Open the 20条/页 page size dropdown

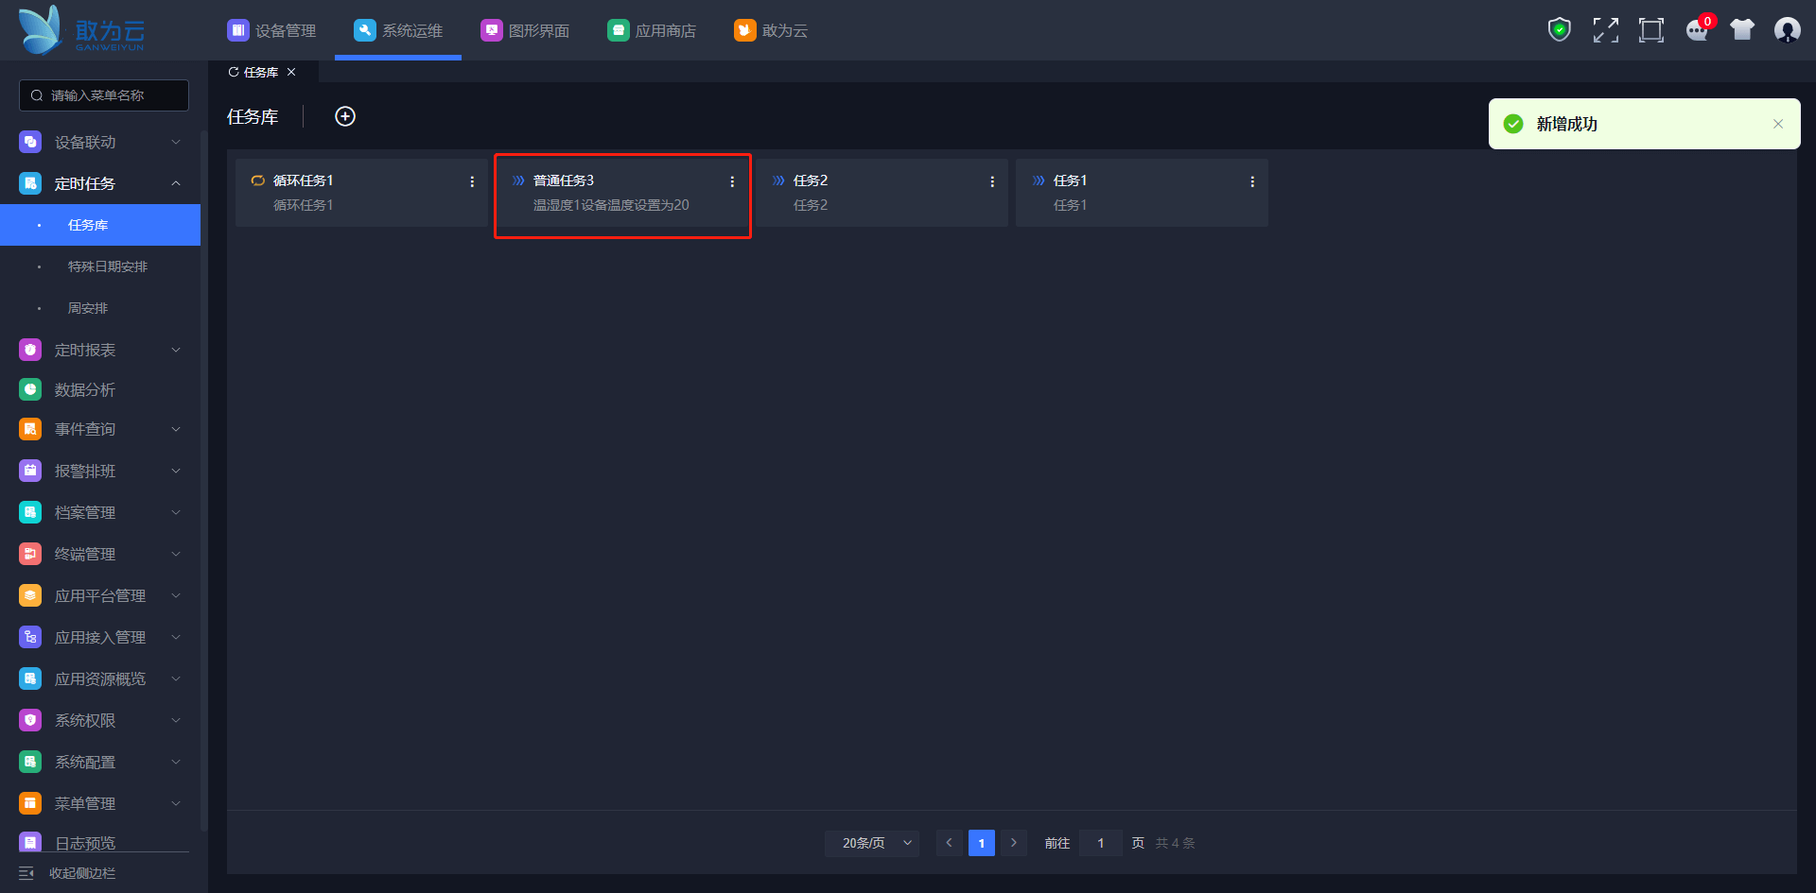pyautogui.click(x=872, y=843)
